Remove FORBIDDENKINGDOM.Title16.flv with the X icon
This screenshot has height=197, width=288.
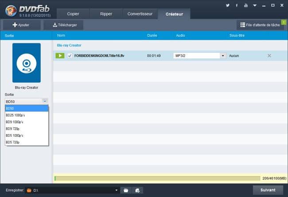click(x=269, y=56)
